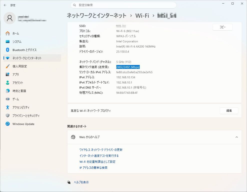The width and height of the screenshot is (247, 192).
Task: Click the highlighted 2402/2402 (Mbps) value
Action: pyautogui.click(x=128, y=67)
